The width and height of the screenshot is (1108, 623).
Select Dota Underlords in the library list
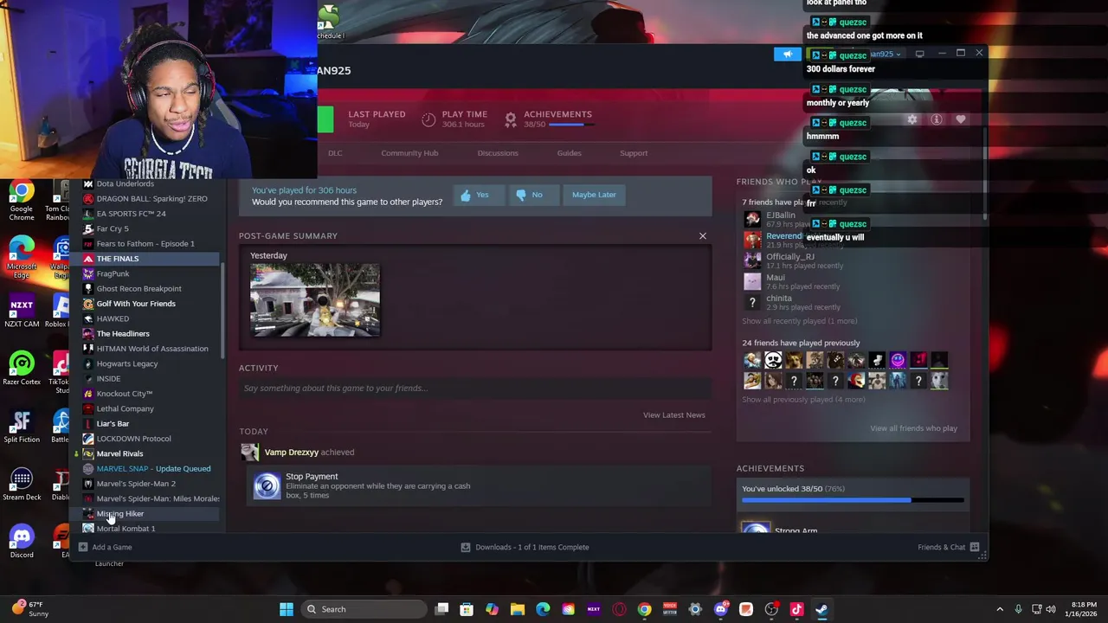[126, 183]
